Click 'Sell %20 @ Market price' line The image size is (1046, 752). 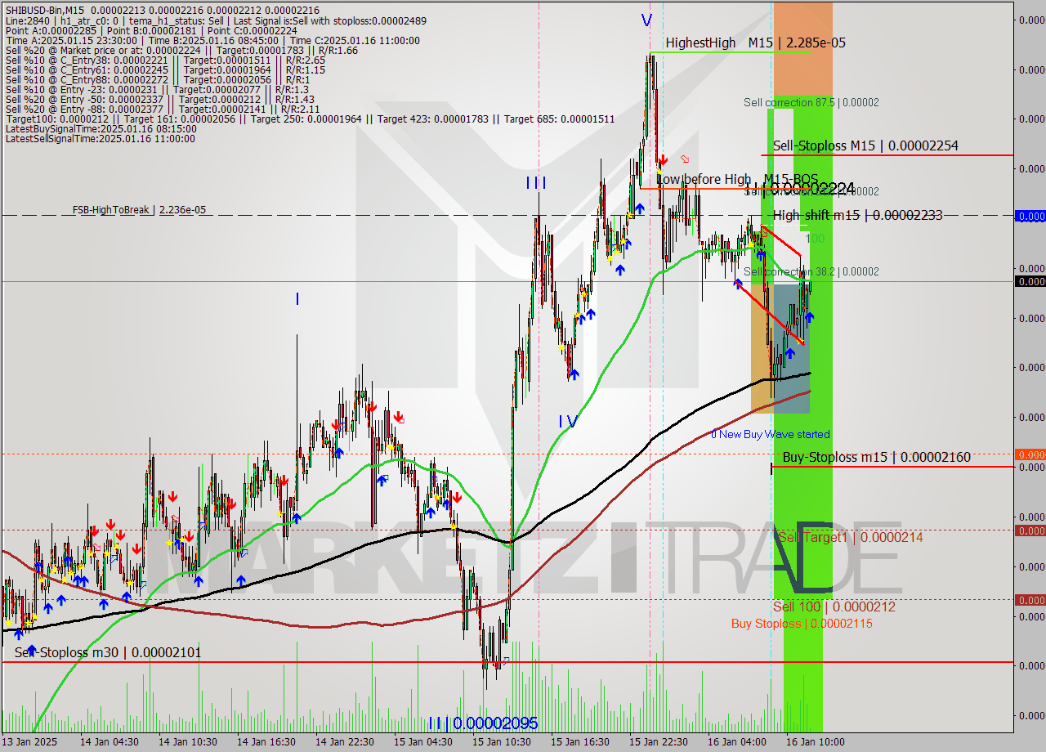[181, 50]
